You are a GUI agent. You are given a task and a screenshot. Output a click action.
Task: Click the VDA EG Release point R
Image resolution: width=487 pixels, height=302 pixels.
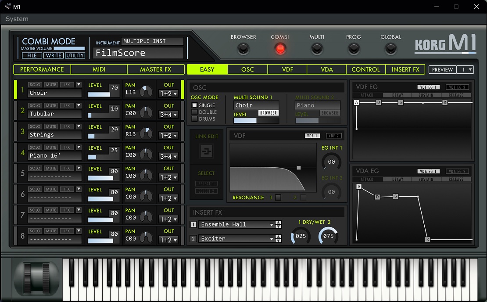[x=428, y=239]
